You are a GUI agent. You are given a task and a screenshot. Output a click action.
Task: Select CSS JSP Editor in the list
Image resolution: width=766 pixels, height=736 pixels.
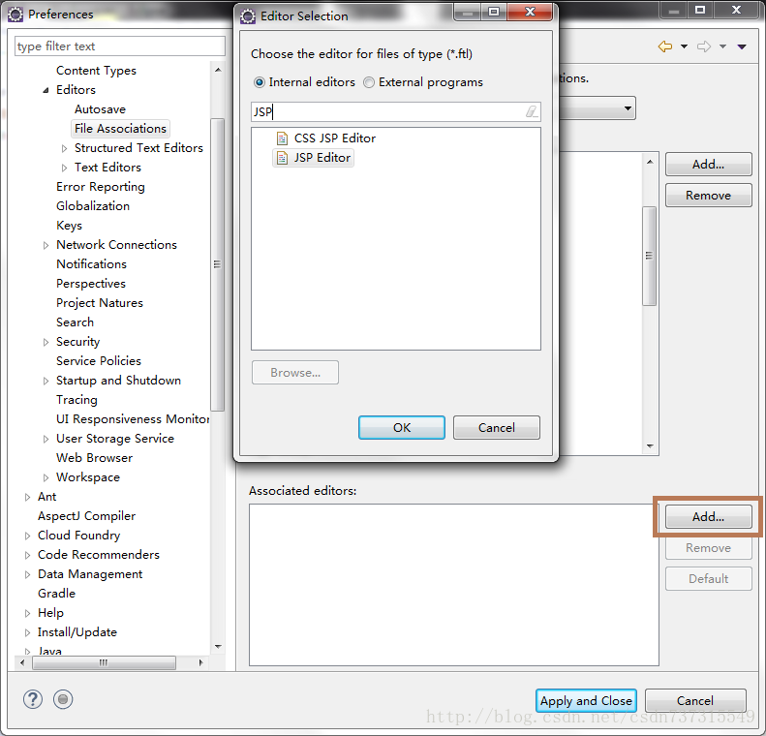335,138
